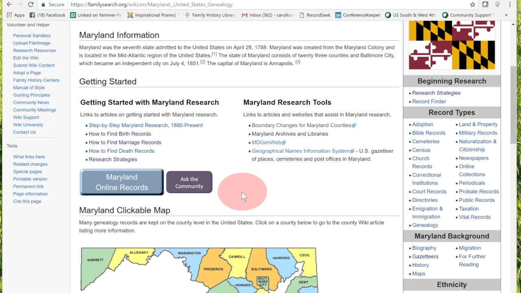Open Contact Us sidebar link
This screenshot has height=293, width=521.
coord(24,132)
